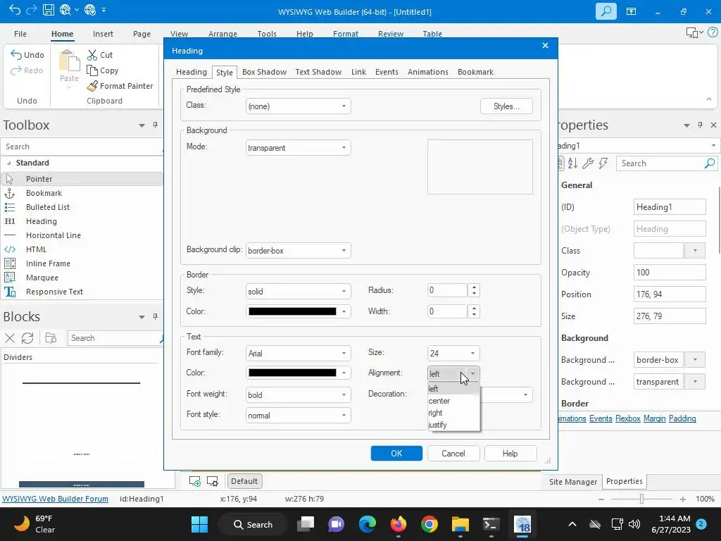This screenshot has width=721, height=541.
Task: Open the Border Style dropdown
Action: click(x=298, y=291)
